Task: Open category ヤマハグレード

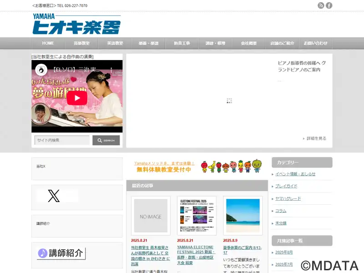Action: (288, 198)
